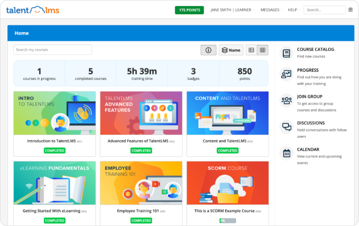359x226 pixels.
Task: Click the Join Group people icon
Action: click(x=286, y=100)
